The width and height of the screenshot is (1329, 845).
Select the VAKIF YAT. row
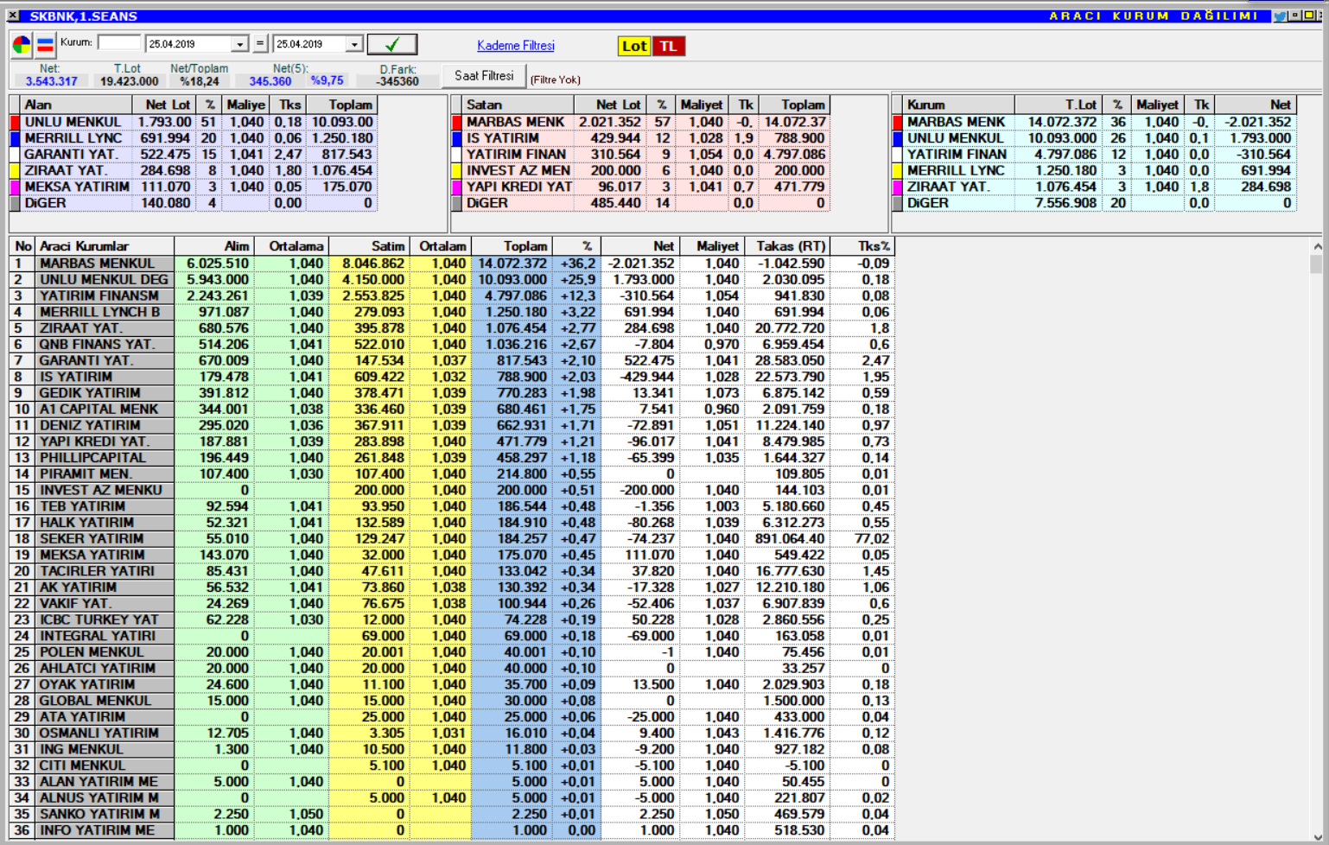pos(452,604)
